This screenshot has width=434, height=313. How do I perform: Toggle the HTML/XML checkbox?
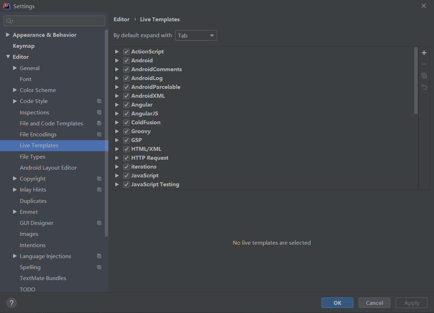[126, 149]
